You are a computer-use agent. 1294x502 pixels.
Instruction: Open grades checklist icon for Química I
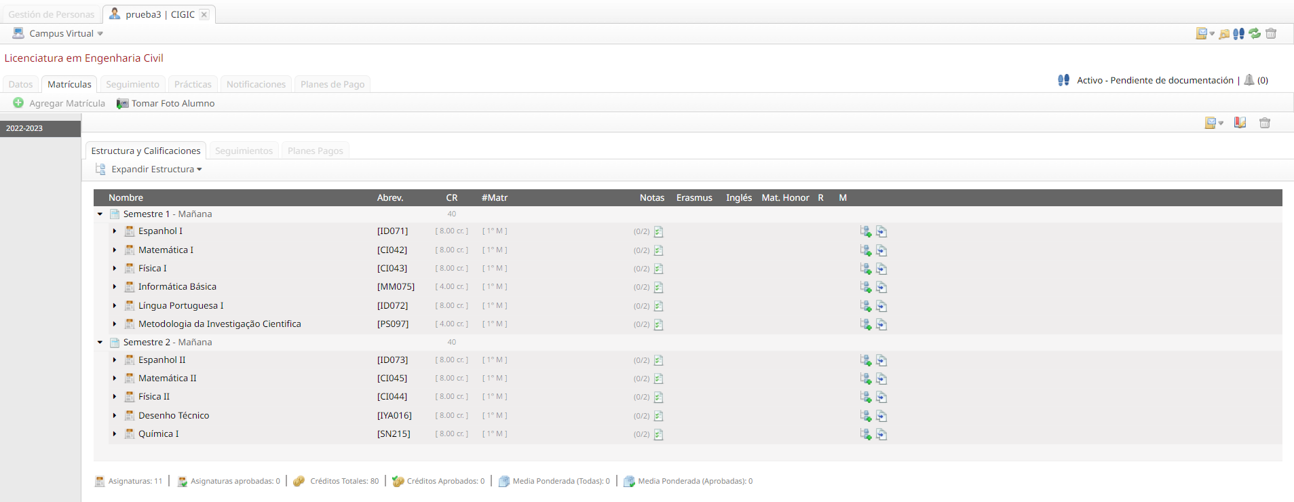pyautogui.click(x=658, y=434)
